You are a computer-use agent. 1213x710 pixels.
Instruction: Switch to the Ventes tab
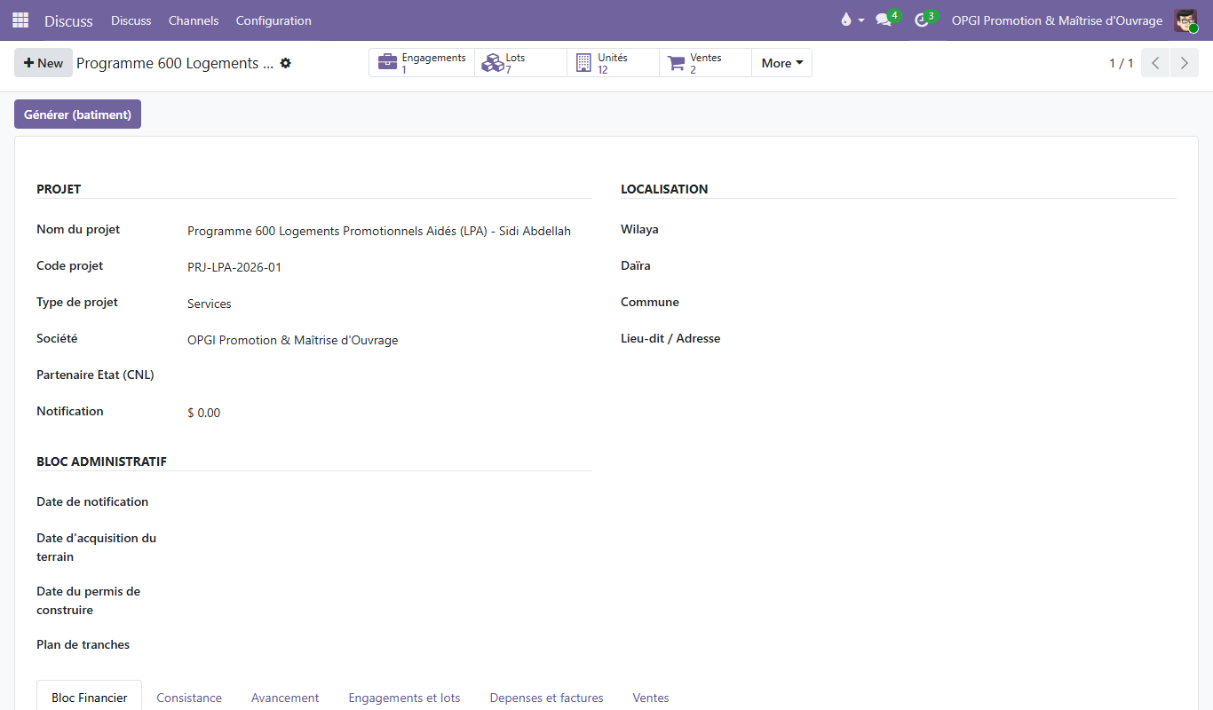(651, 698)
